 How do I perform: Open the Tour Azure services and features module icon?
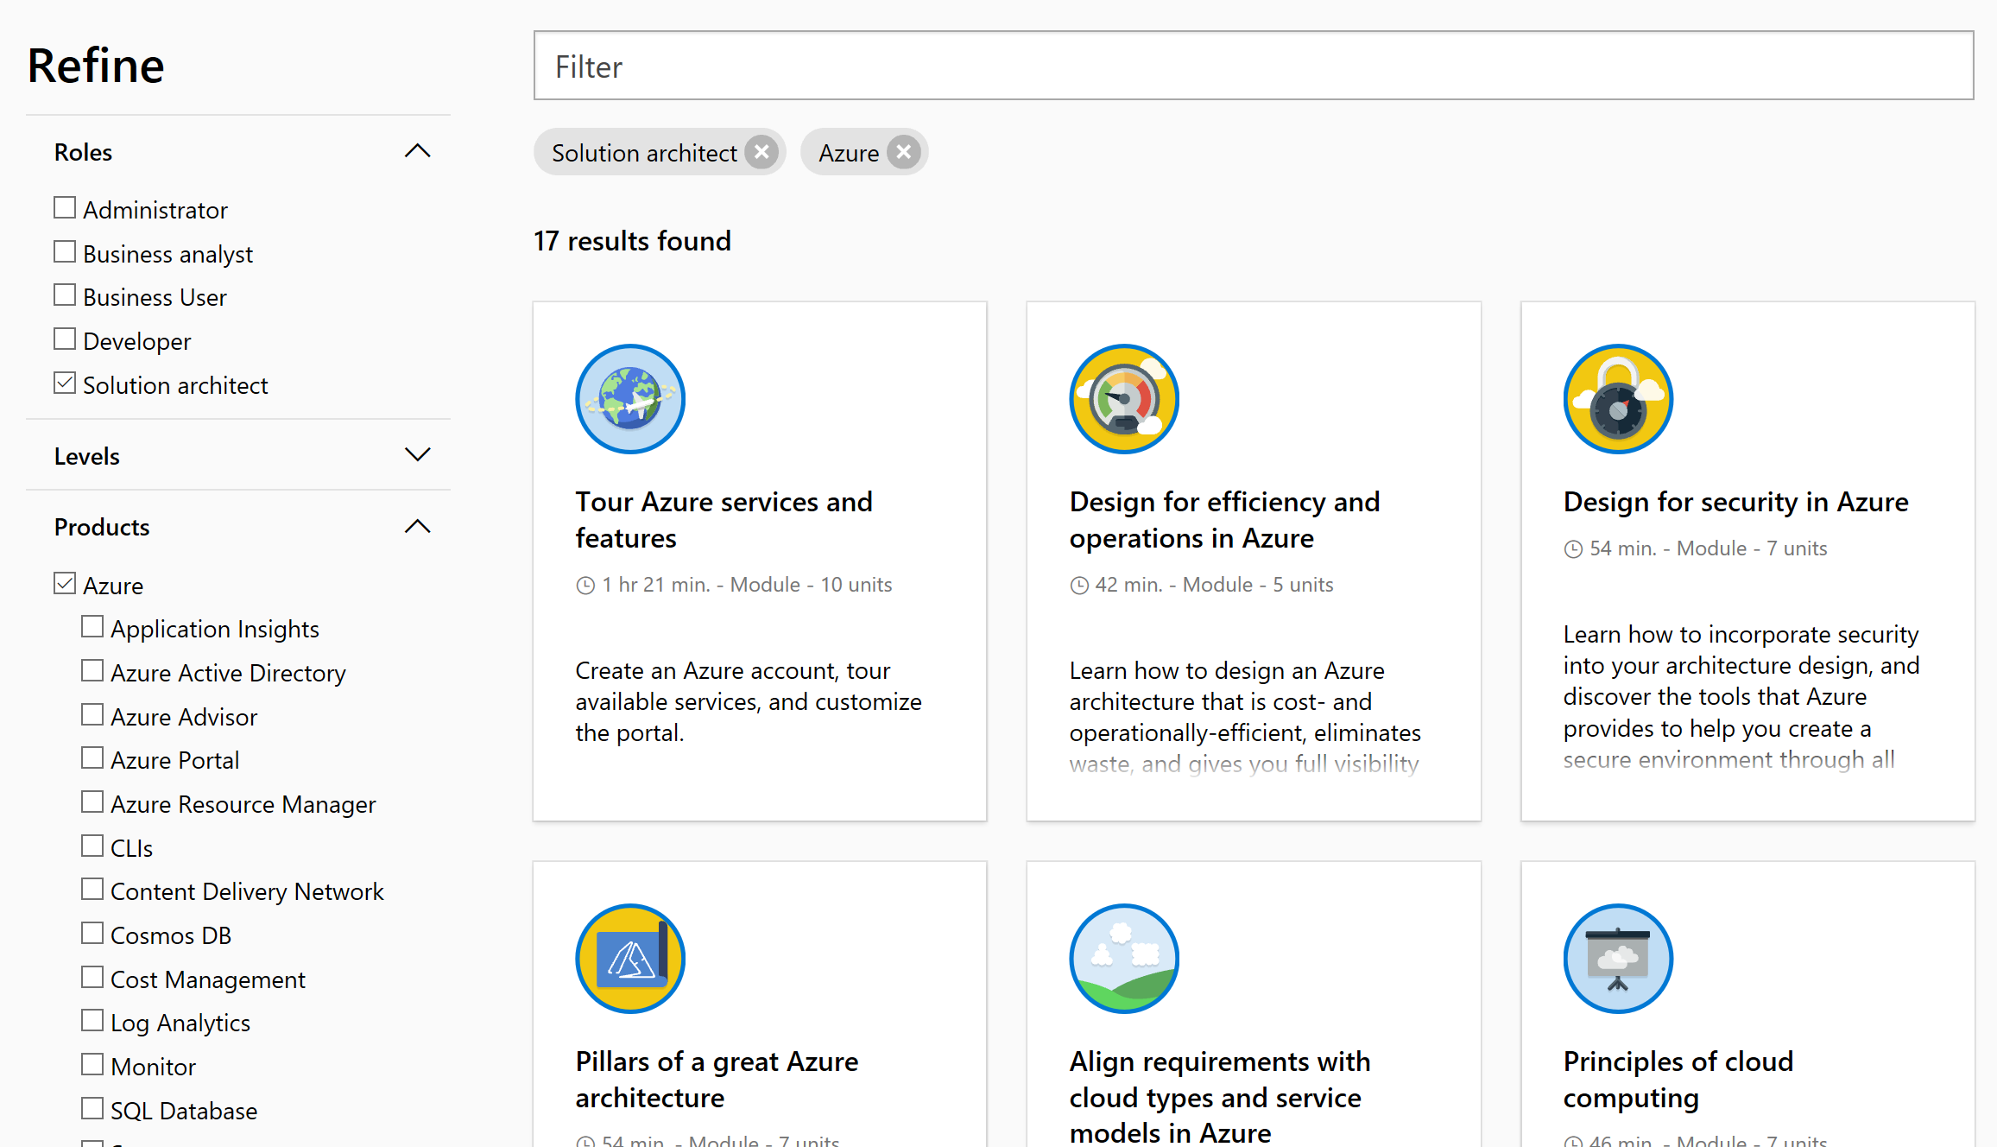point(629,398)
